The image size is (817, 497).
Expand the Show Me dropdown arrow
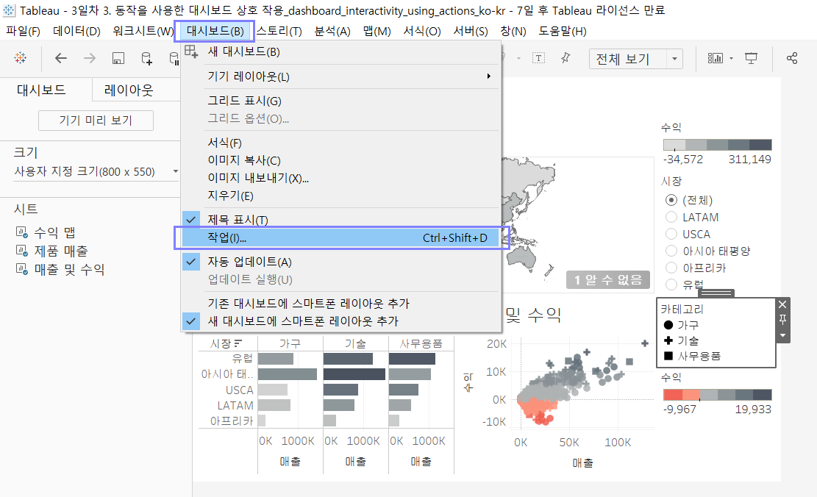731,58
